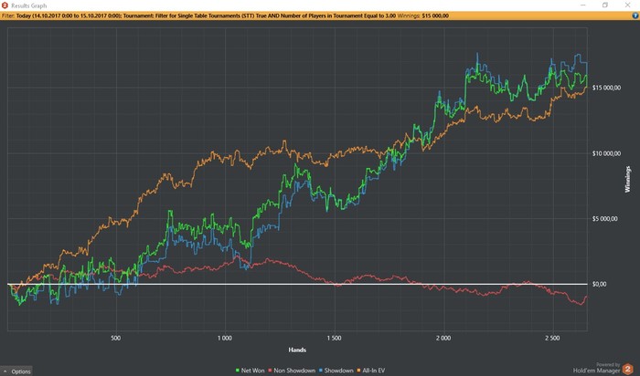
Task: Click the Filter description text
Action: (198, 16)
